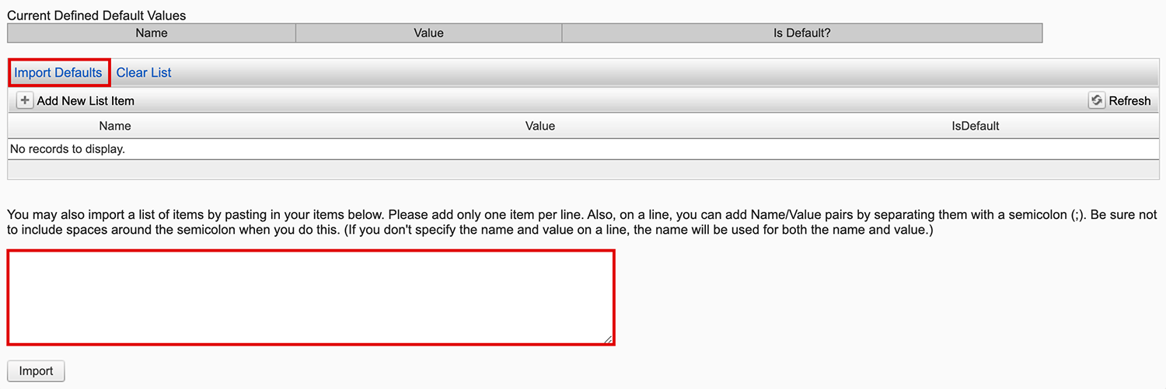
Task: Sort the list grid by Name column
Action: pyautogui.click(x=115, y=126)
